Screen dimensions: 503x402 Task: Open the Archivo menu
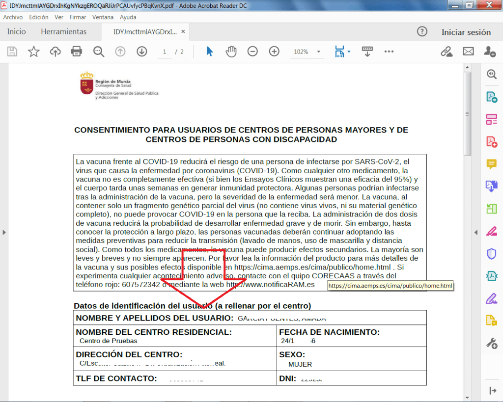(13, 17)
